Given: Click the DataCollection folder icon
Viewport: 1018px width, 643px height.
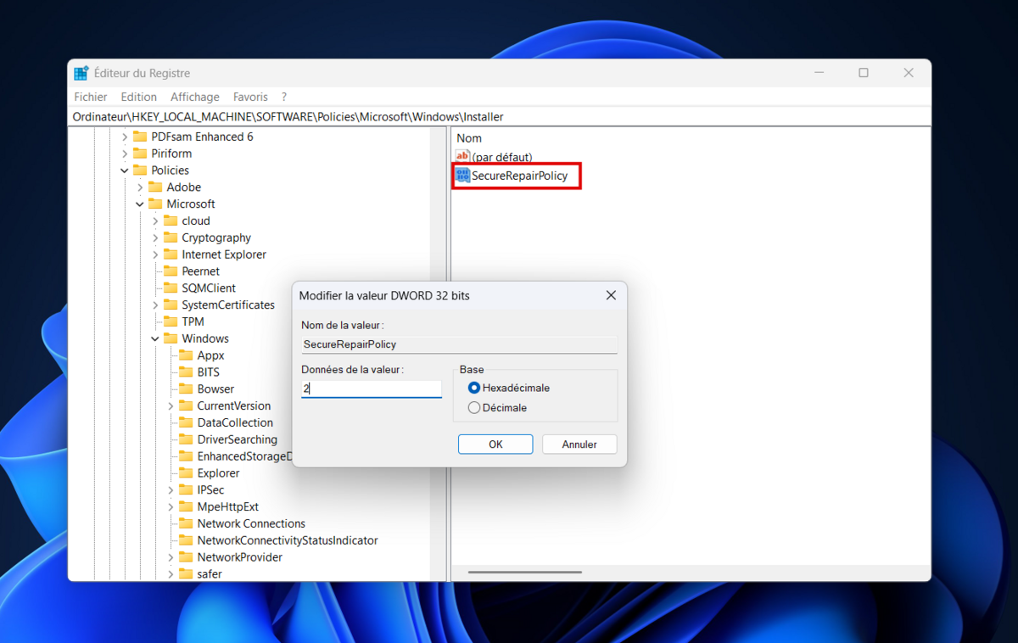Looking at the screenshot, I should point(186,422).
